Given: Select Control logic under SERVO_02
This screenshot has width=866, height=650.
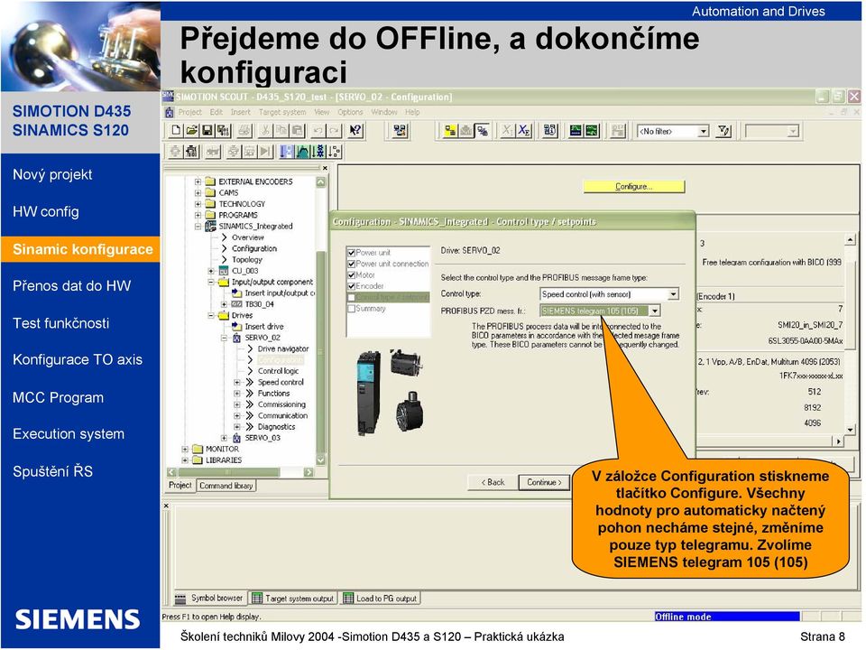Looking at the screenshot, I should (x=278, y=371).
